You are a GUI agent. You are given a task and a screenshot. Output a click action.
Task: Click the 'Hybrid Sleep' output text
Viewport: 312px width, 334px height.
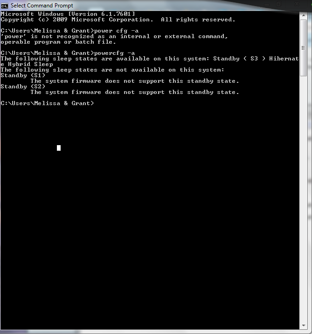click(x=30, y=64)
